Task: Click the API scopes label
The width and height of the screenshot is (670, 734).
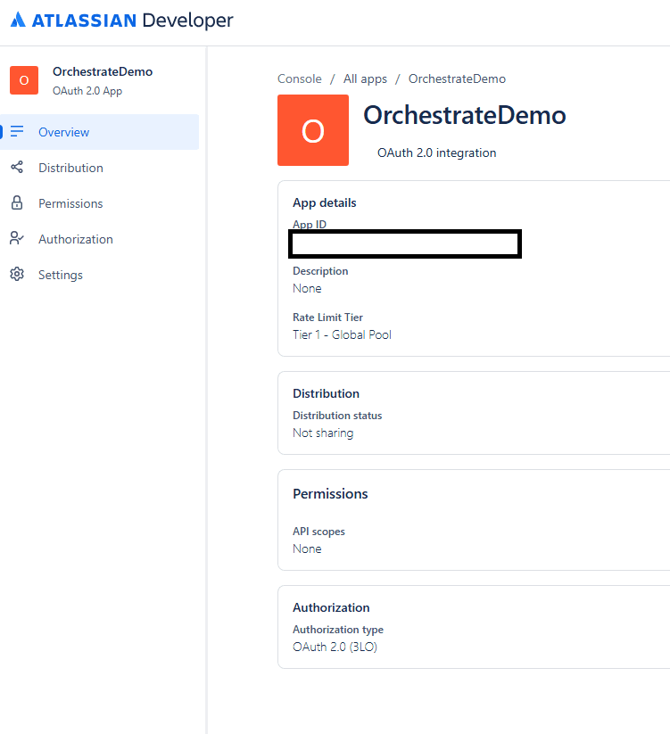Action: pos(318,532)
